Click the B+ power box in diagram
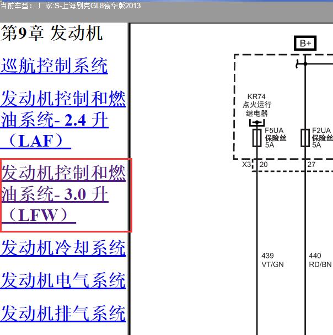Image resolution: width=333 pixels, height=335 pixels. pyautogui.click(x=305, y=43)
